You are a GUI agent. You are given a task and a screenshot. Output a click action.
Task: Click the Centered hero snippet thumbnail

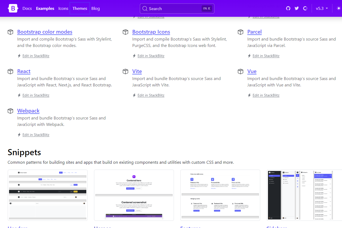(134, 195)
